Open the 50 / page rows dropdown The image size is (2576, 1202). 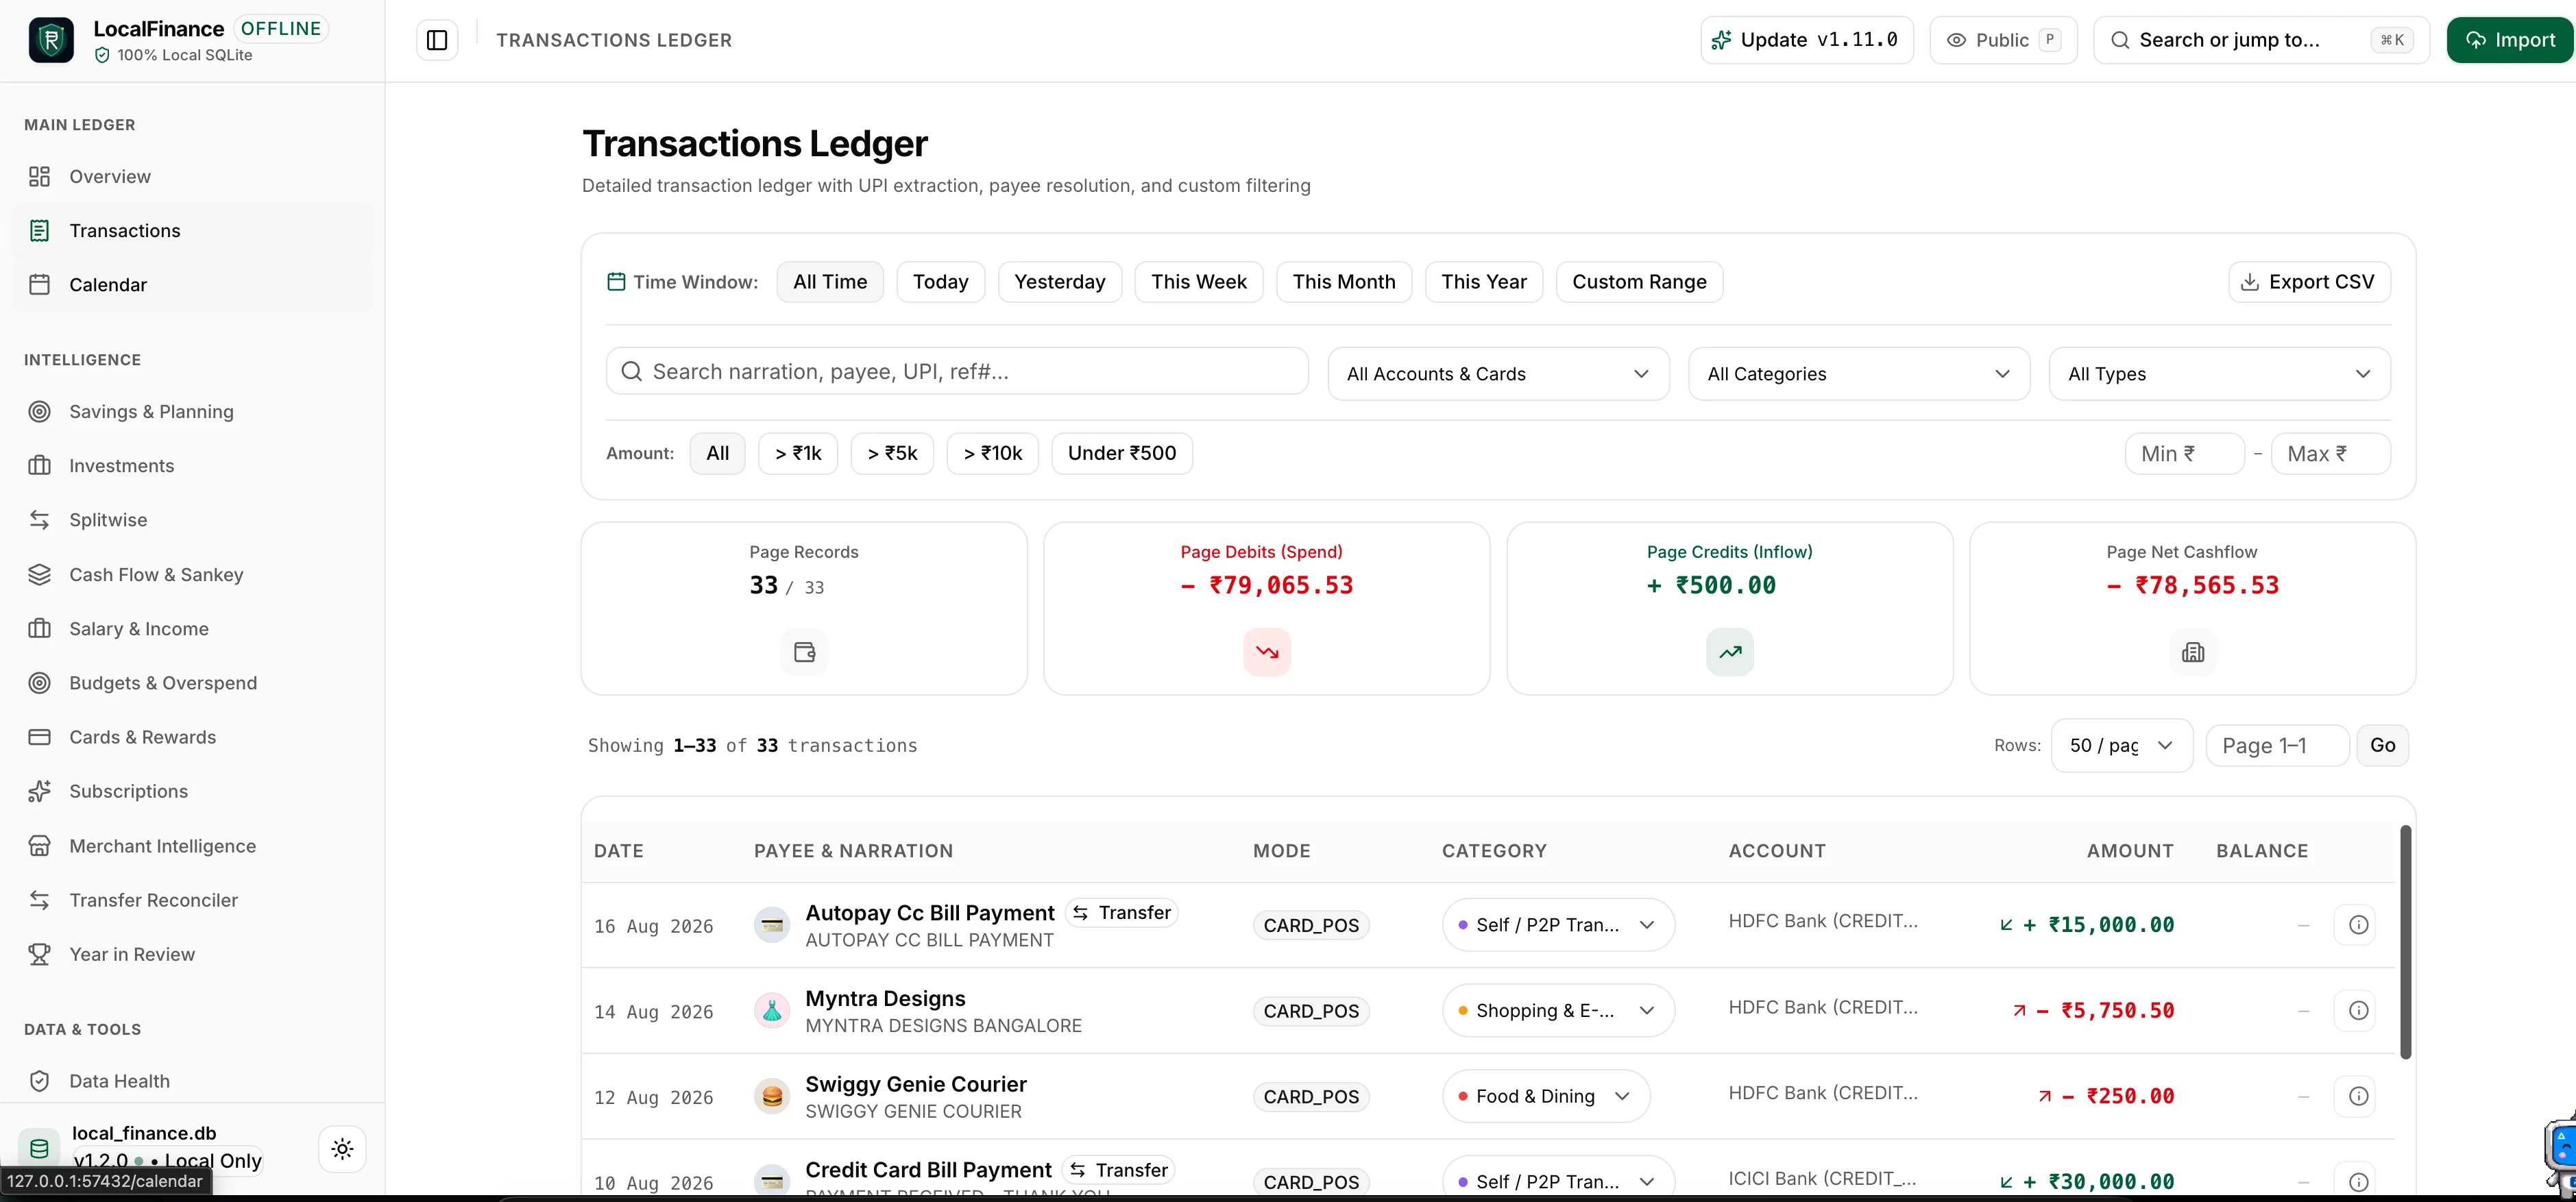point(2122,745)
